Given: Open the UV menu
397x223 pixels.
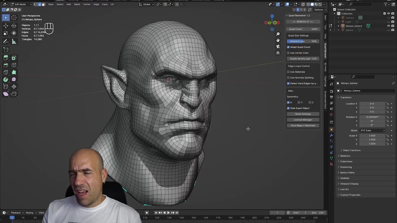Looking at the screenshot, I should 112,4.
